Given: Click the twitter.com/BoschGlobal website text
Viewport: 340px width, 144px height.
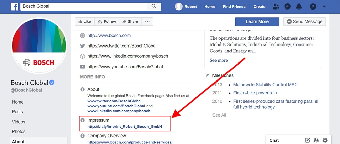Looking at the screenshot, I should click(122, 46).
